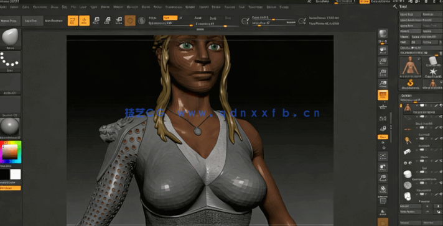Enable the Zsub sculpt mode
This screenshot has height=226, width=443.
[x=213, y=18]
